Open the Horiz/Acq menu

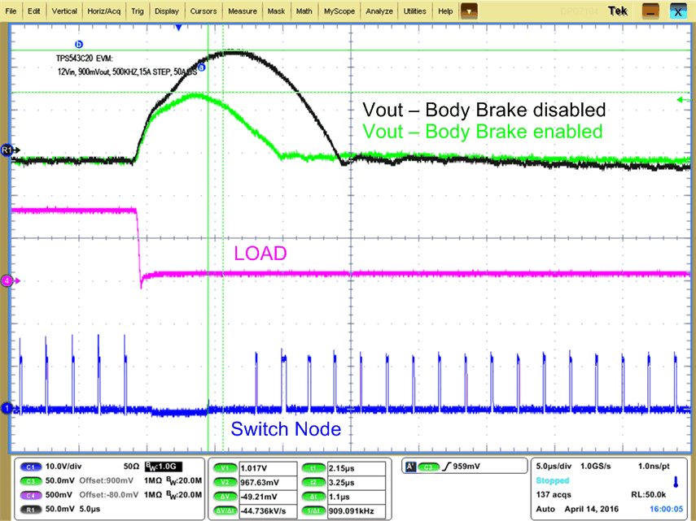point(103,11)
